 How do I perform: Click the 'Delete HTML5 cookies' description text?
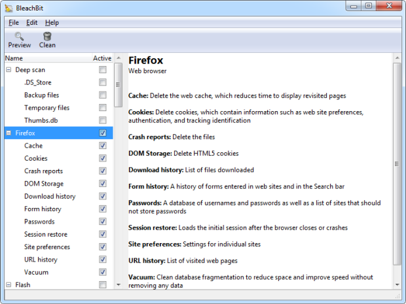click(206, 154)
